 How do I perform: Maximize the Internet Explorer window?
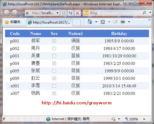tap(135, 3)
